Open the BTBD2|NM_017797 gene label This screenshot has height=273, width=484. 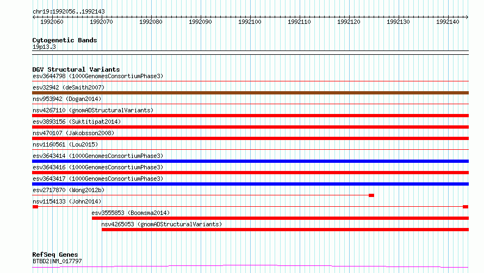click(x=57, y=261)
